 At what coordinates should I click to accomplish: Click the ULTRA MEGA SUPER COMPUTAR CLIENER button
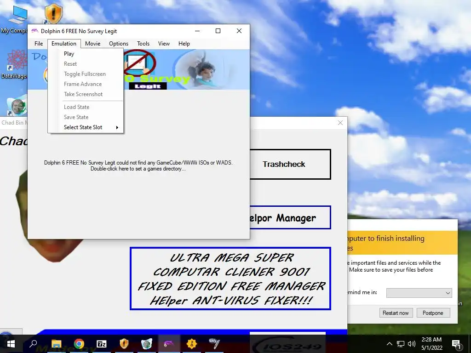coord(230,279)
